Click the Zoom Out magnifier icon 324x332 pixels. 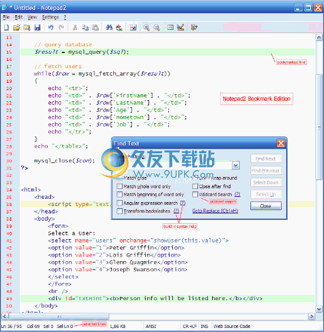[x=157, y=27]
